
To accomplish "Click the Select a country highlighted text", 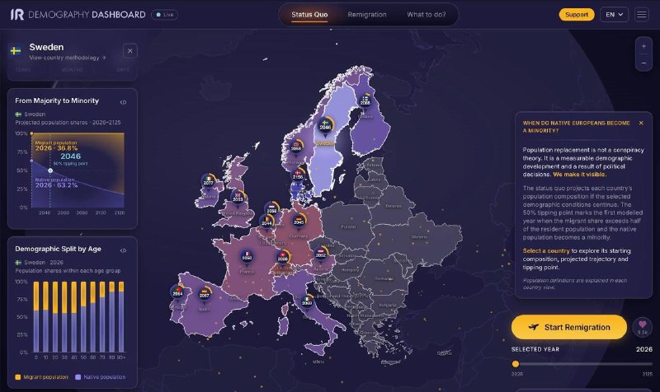I will click(546, 251).
